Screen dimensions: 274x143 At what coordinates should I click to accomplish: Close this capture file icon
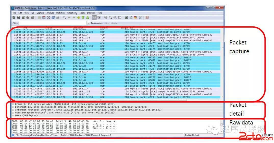(48, 18)
